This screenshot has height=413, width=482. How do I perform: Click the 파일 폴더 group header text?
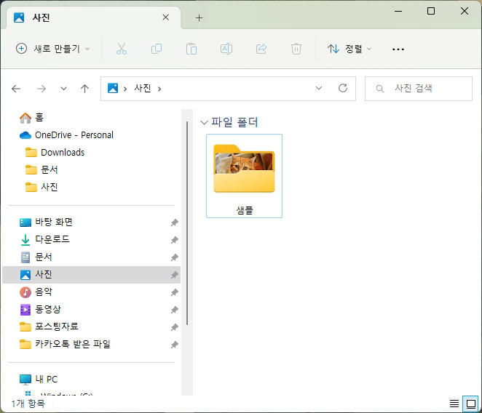pos(234,122)
